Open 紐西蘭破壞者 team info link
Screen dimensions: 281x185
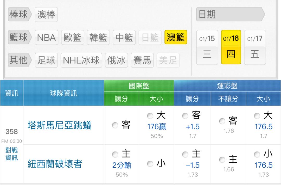pos(55,164)
